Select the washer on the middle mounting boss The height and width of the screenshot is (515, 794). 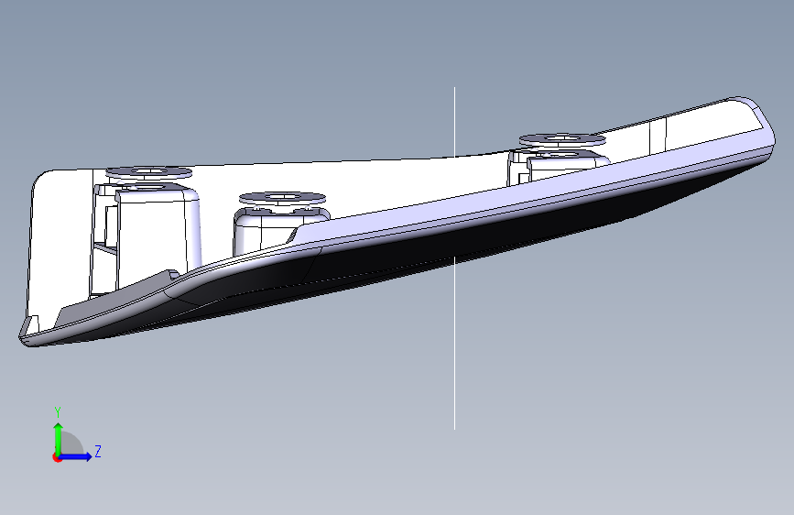(x=281, y=197)
